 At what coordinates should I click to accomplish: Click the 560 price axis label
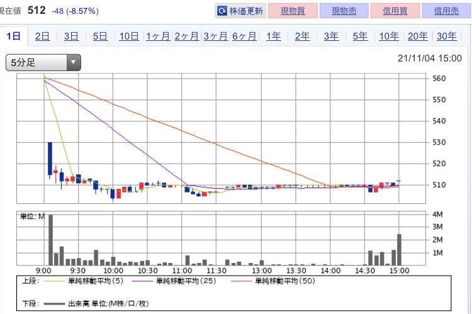pyautogui.click(x=439, y=79)
